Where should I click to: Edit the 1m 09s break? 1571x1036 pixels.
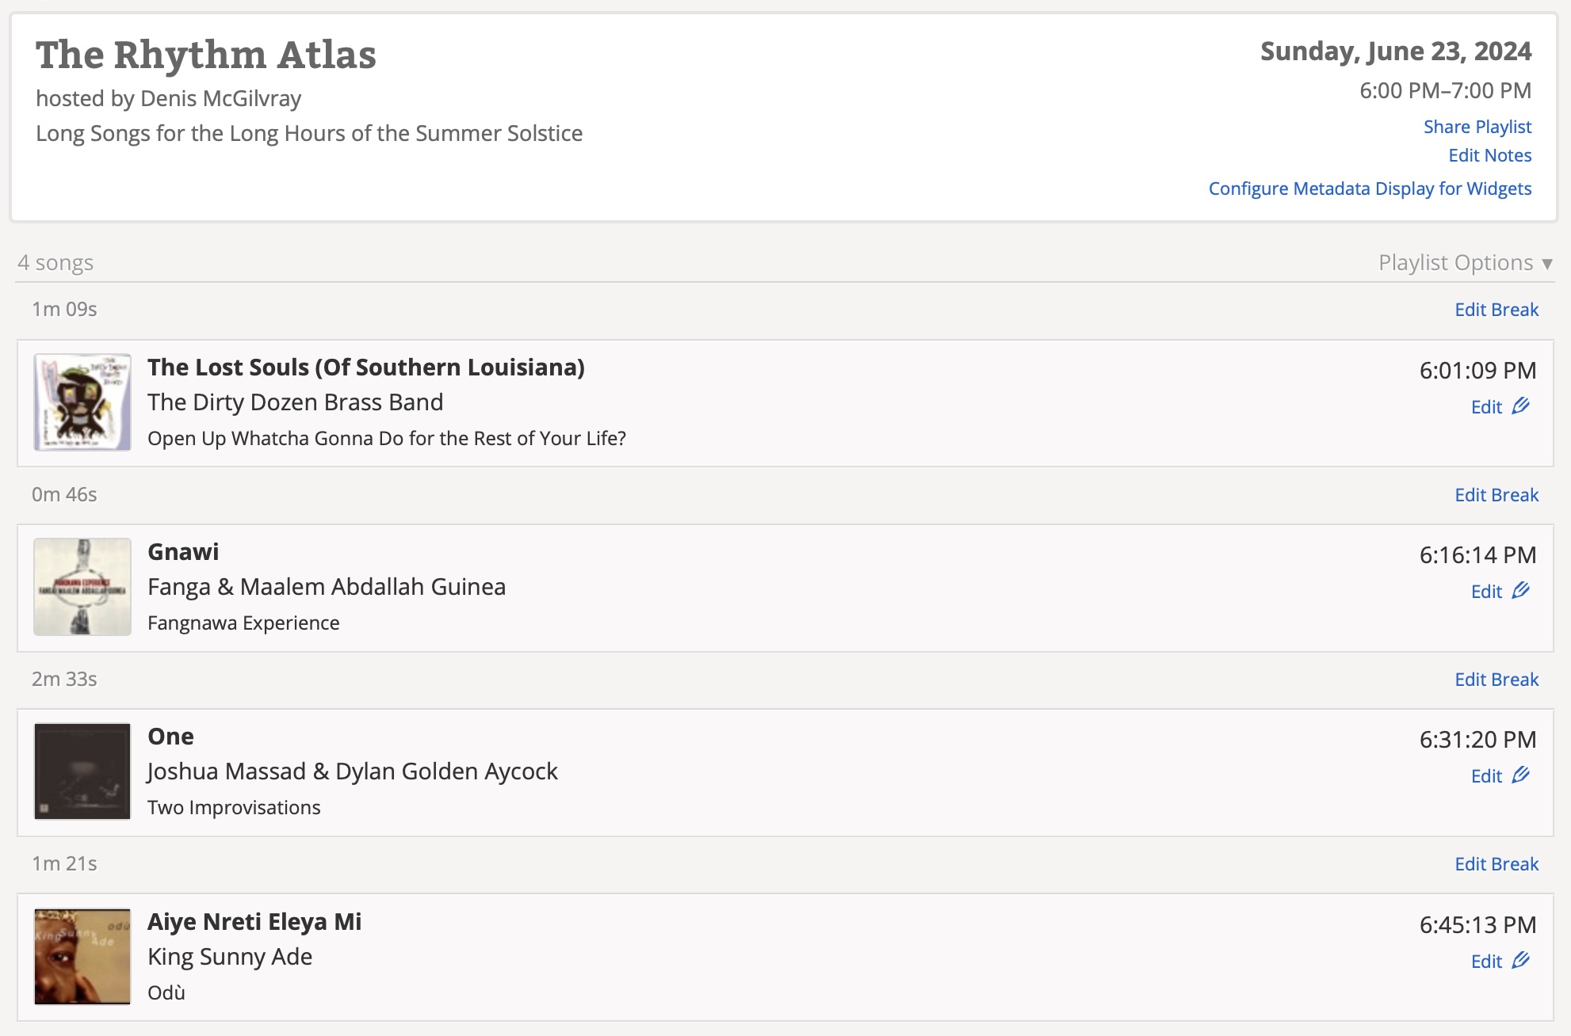click(1496, 310)
